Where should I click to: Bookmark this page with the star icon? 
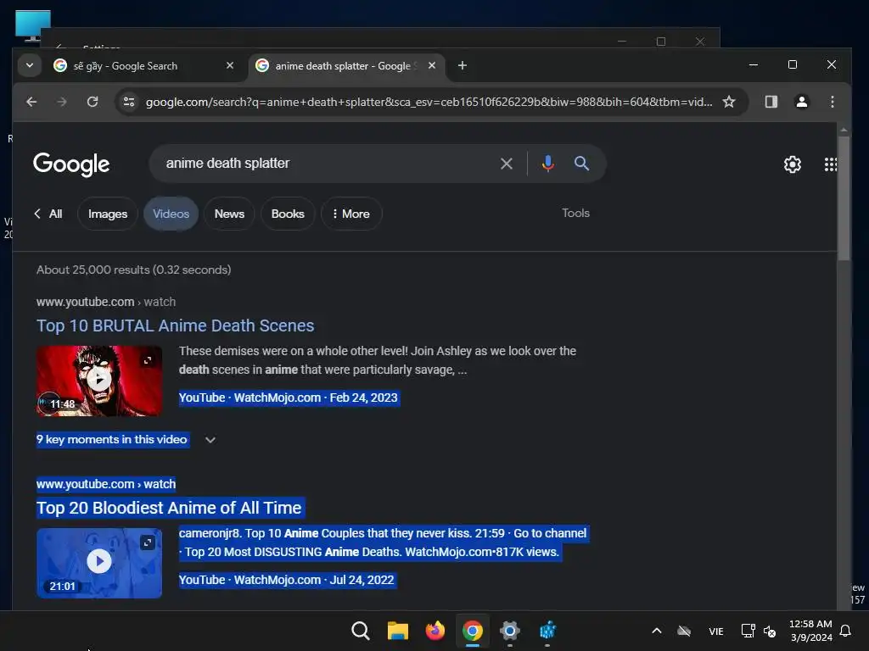(729, 102)
